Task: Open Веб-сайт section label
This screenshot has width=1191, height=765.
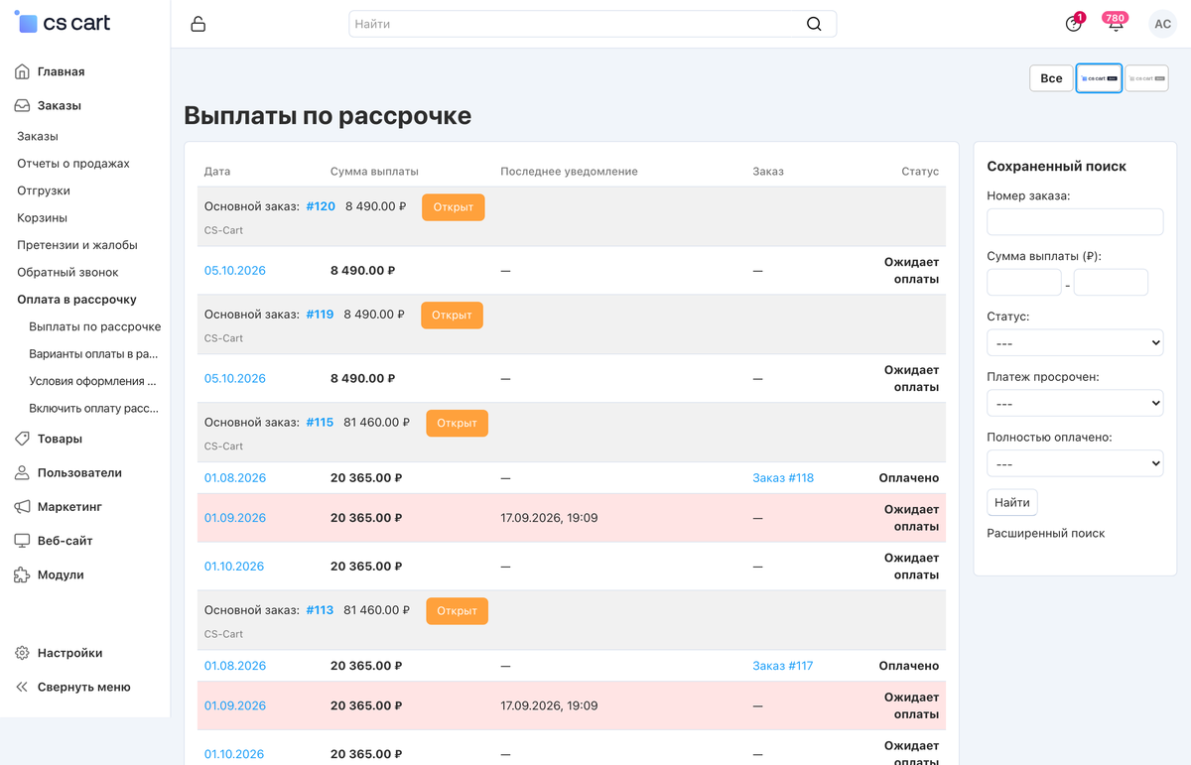Action: pyautogui.click(x=66, y=541)
